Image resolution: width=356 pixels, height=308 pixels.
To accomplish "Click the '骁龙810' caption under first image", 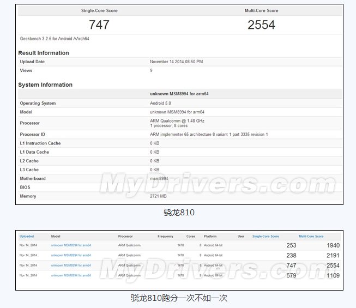I will point(179,213).
